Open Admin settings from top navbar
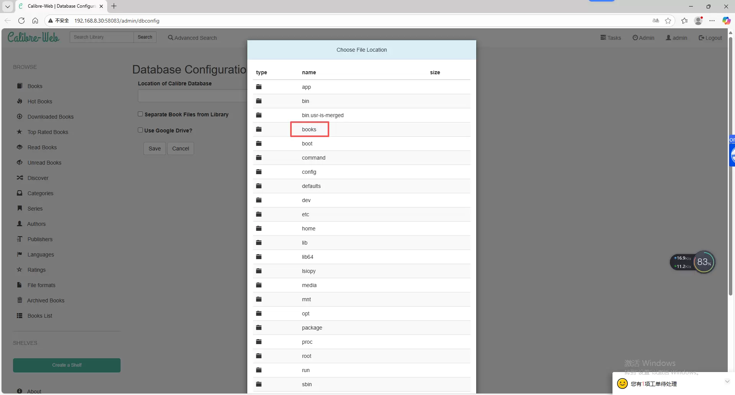 (x=644, y=38)
